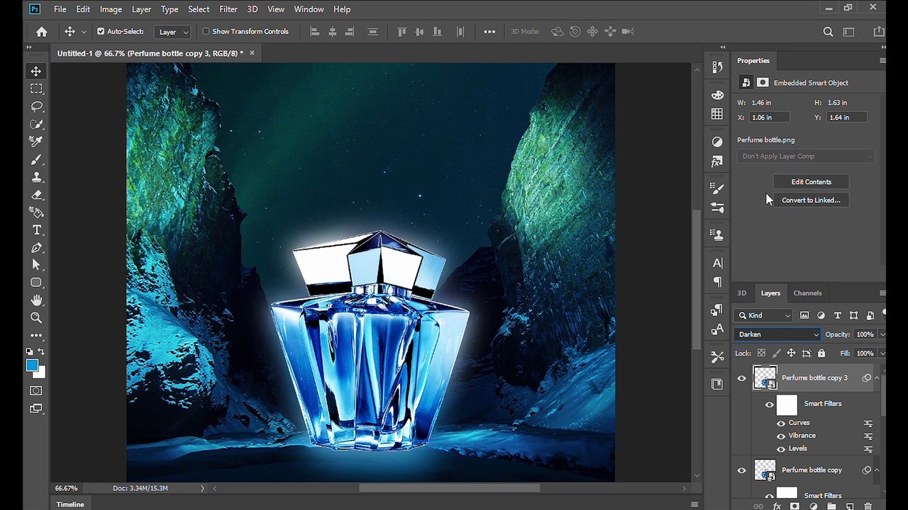Open the Filter menu
Image resolution: width=908 pixels, height=510 pixels.
[x=228, y=9]
